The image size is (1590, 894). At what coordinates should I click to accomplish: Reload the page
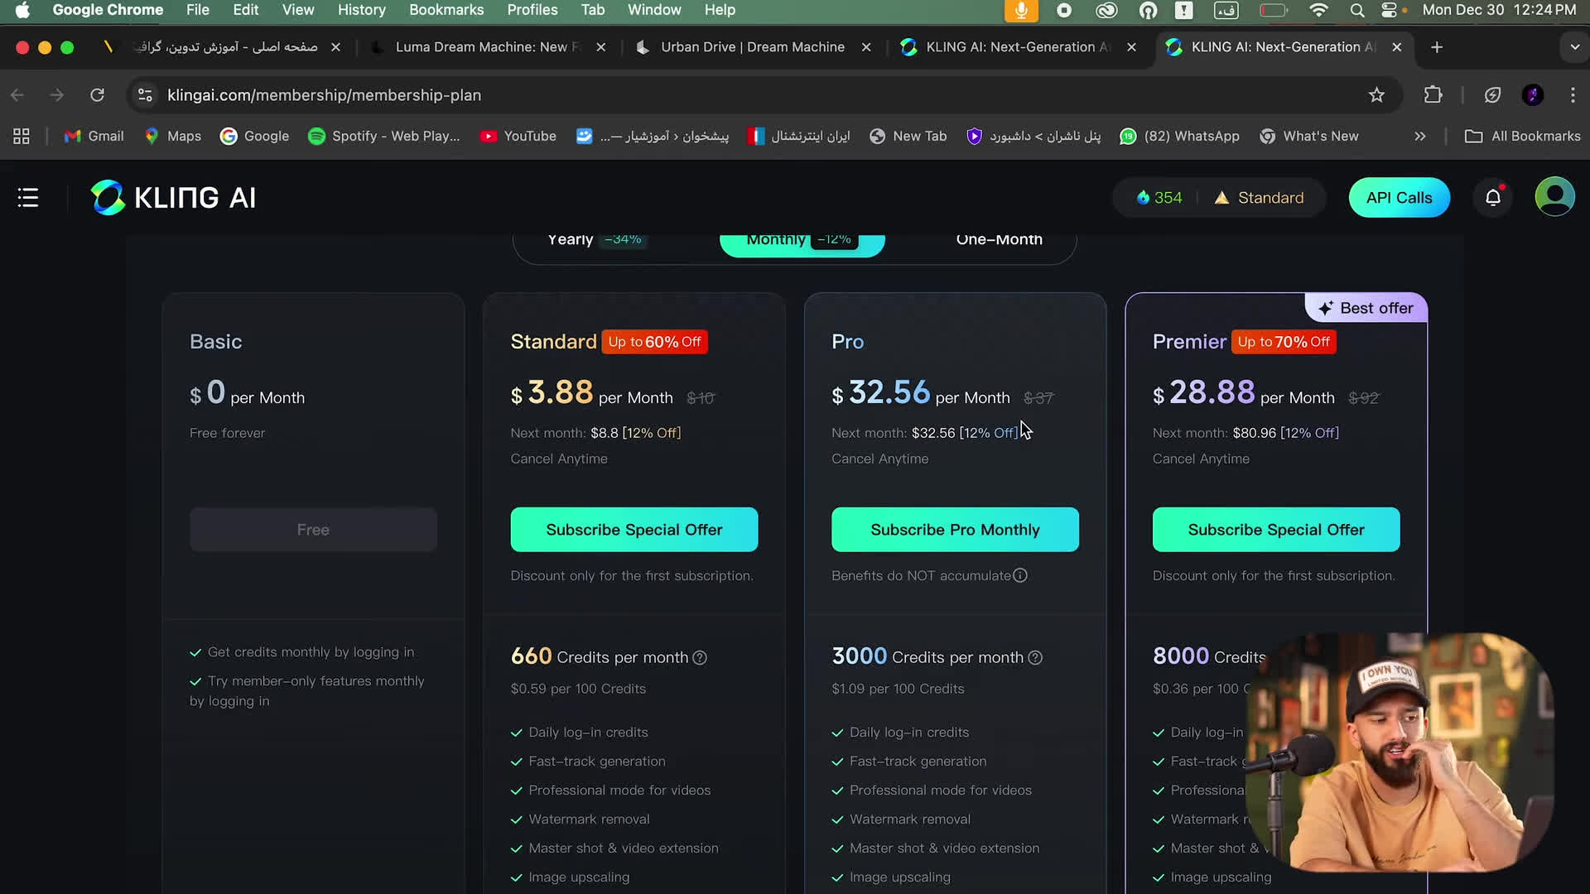click(x=97, y=95)
